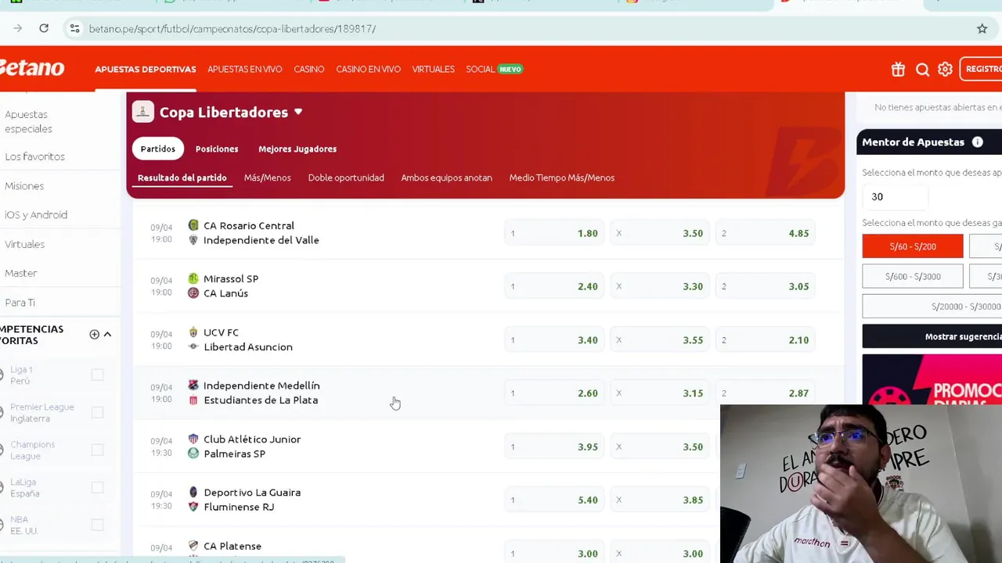Tick the Premier League Inglaterra checkbox

97,412
